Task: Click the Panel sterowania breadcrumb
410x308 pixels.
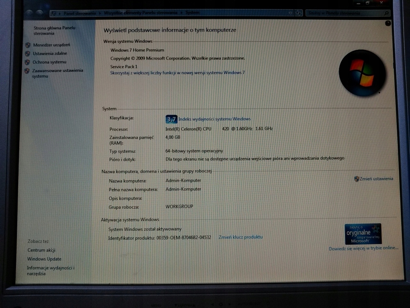Action: coord(80,13)
